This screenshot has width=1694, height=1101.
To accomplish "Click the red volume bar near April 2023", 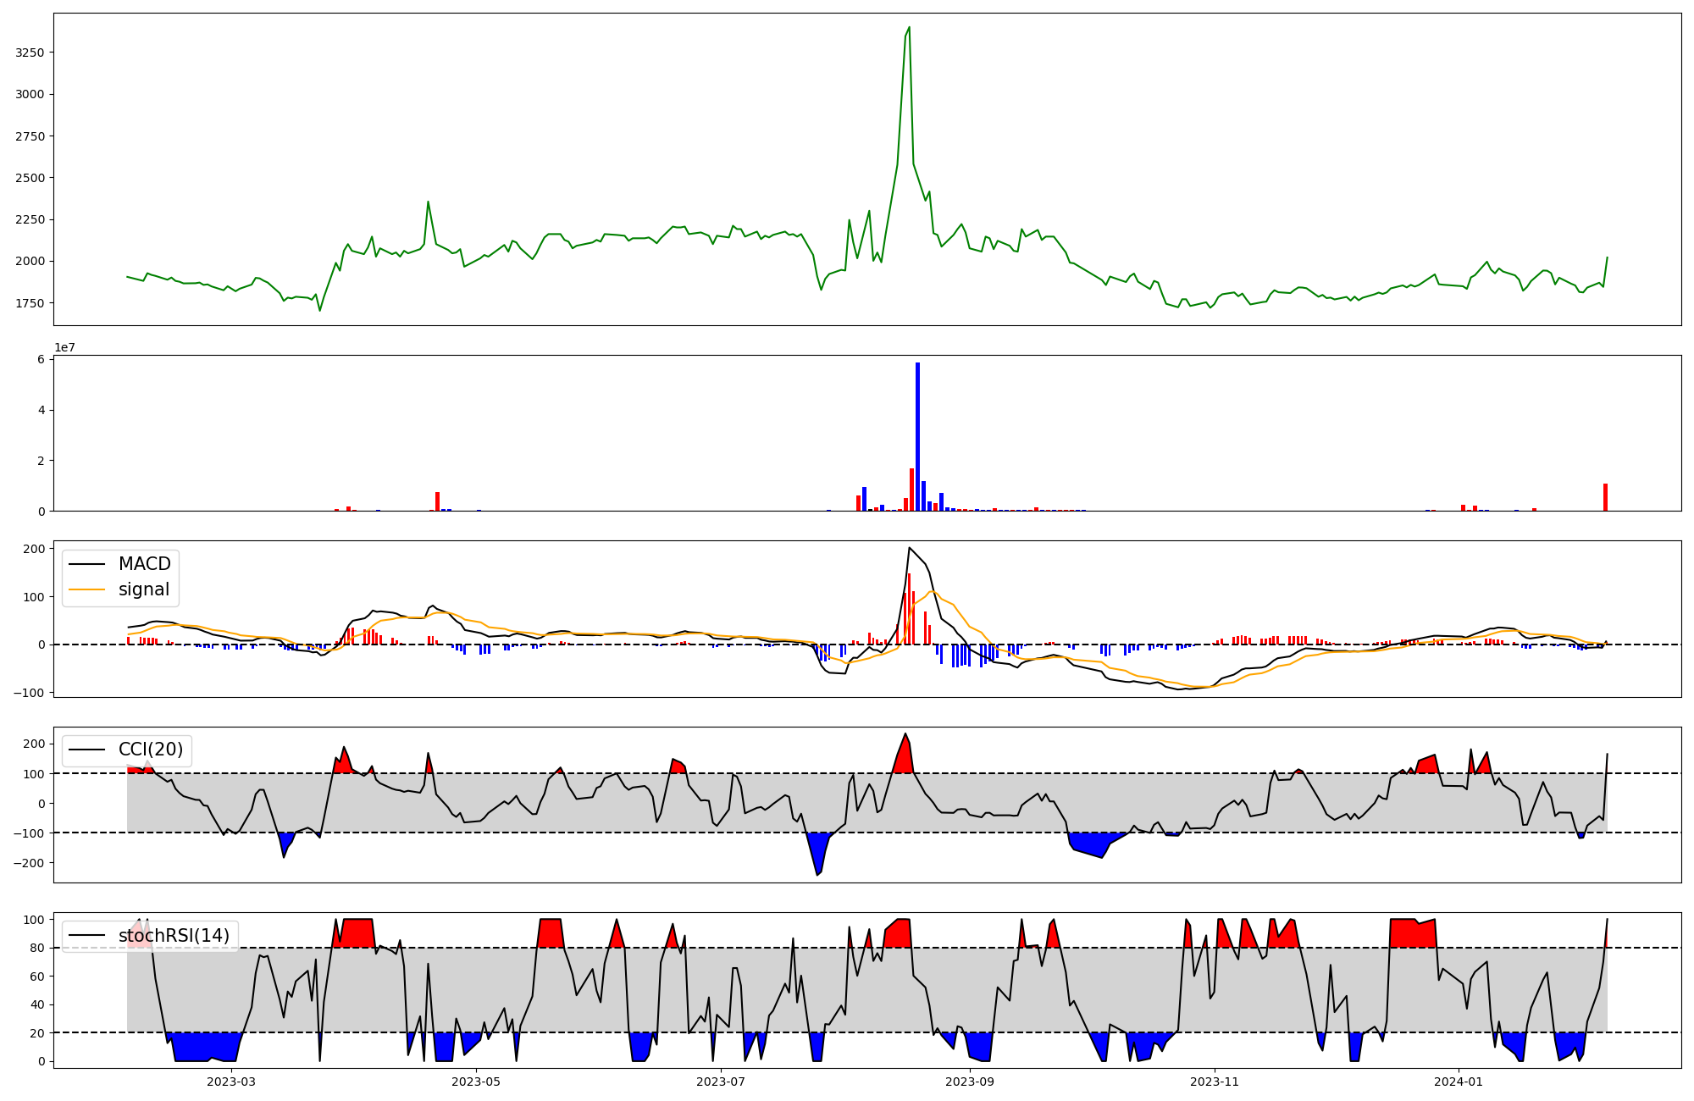I will 437,501.
